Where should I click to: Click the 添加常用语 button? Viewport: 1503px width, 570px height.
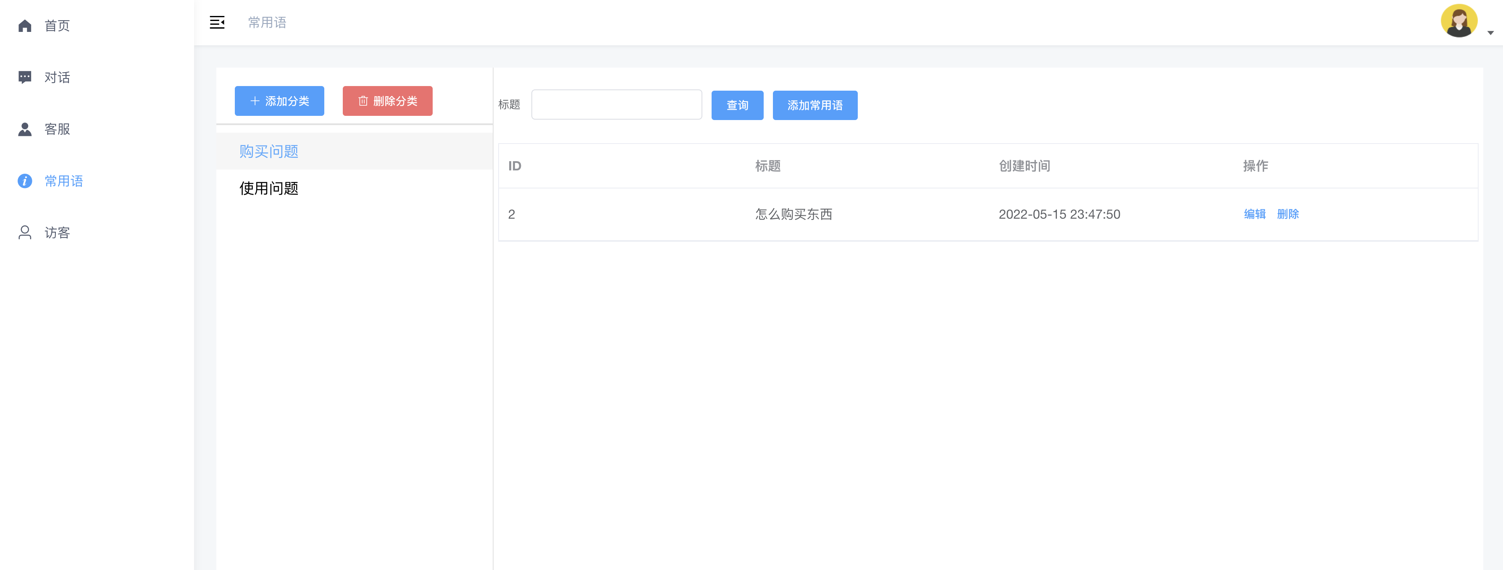(815, 105)
